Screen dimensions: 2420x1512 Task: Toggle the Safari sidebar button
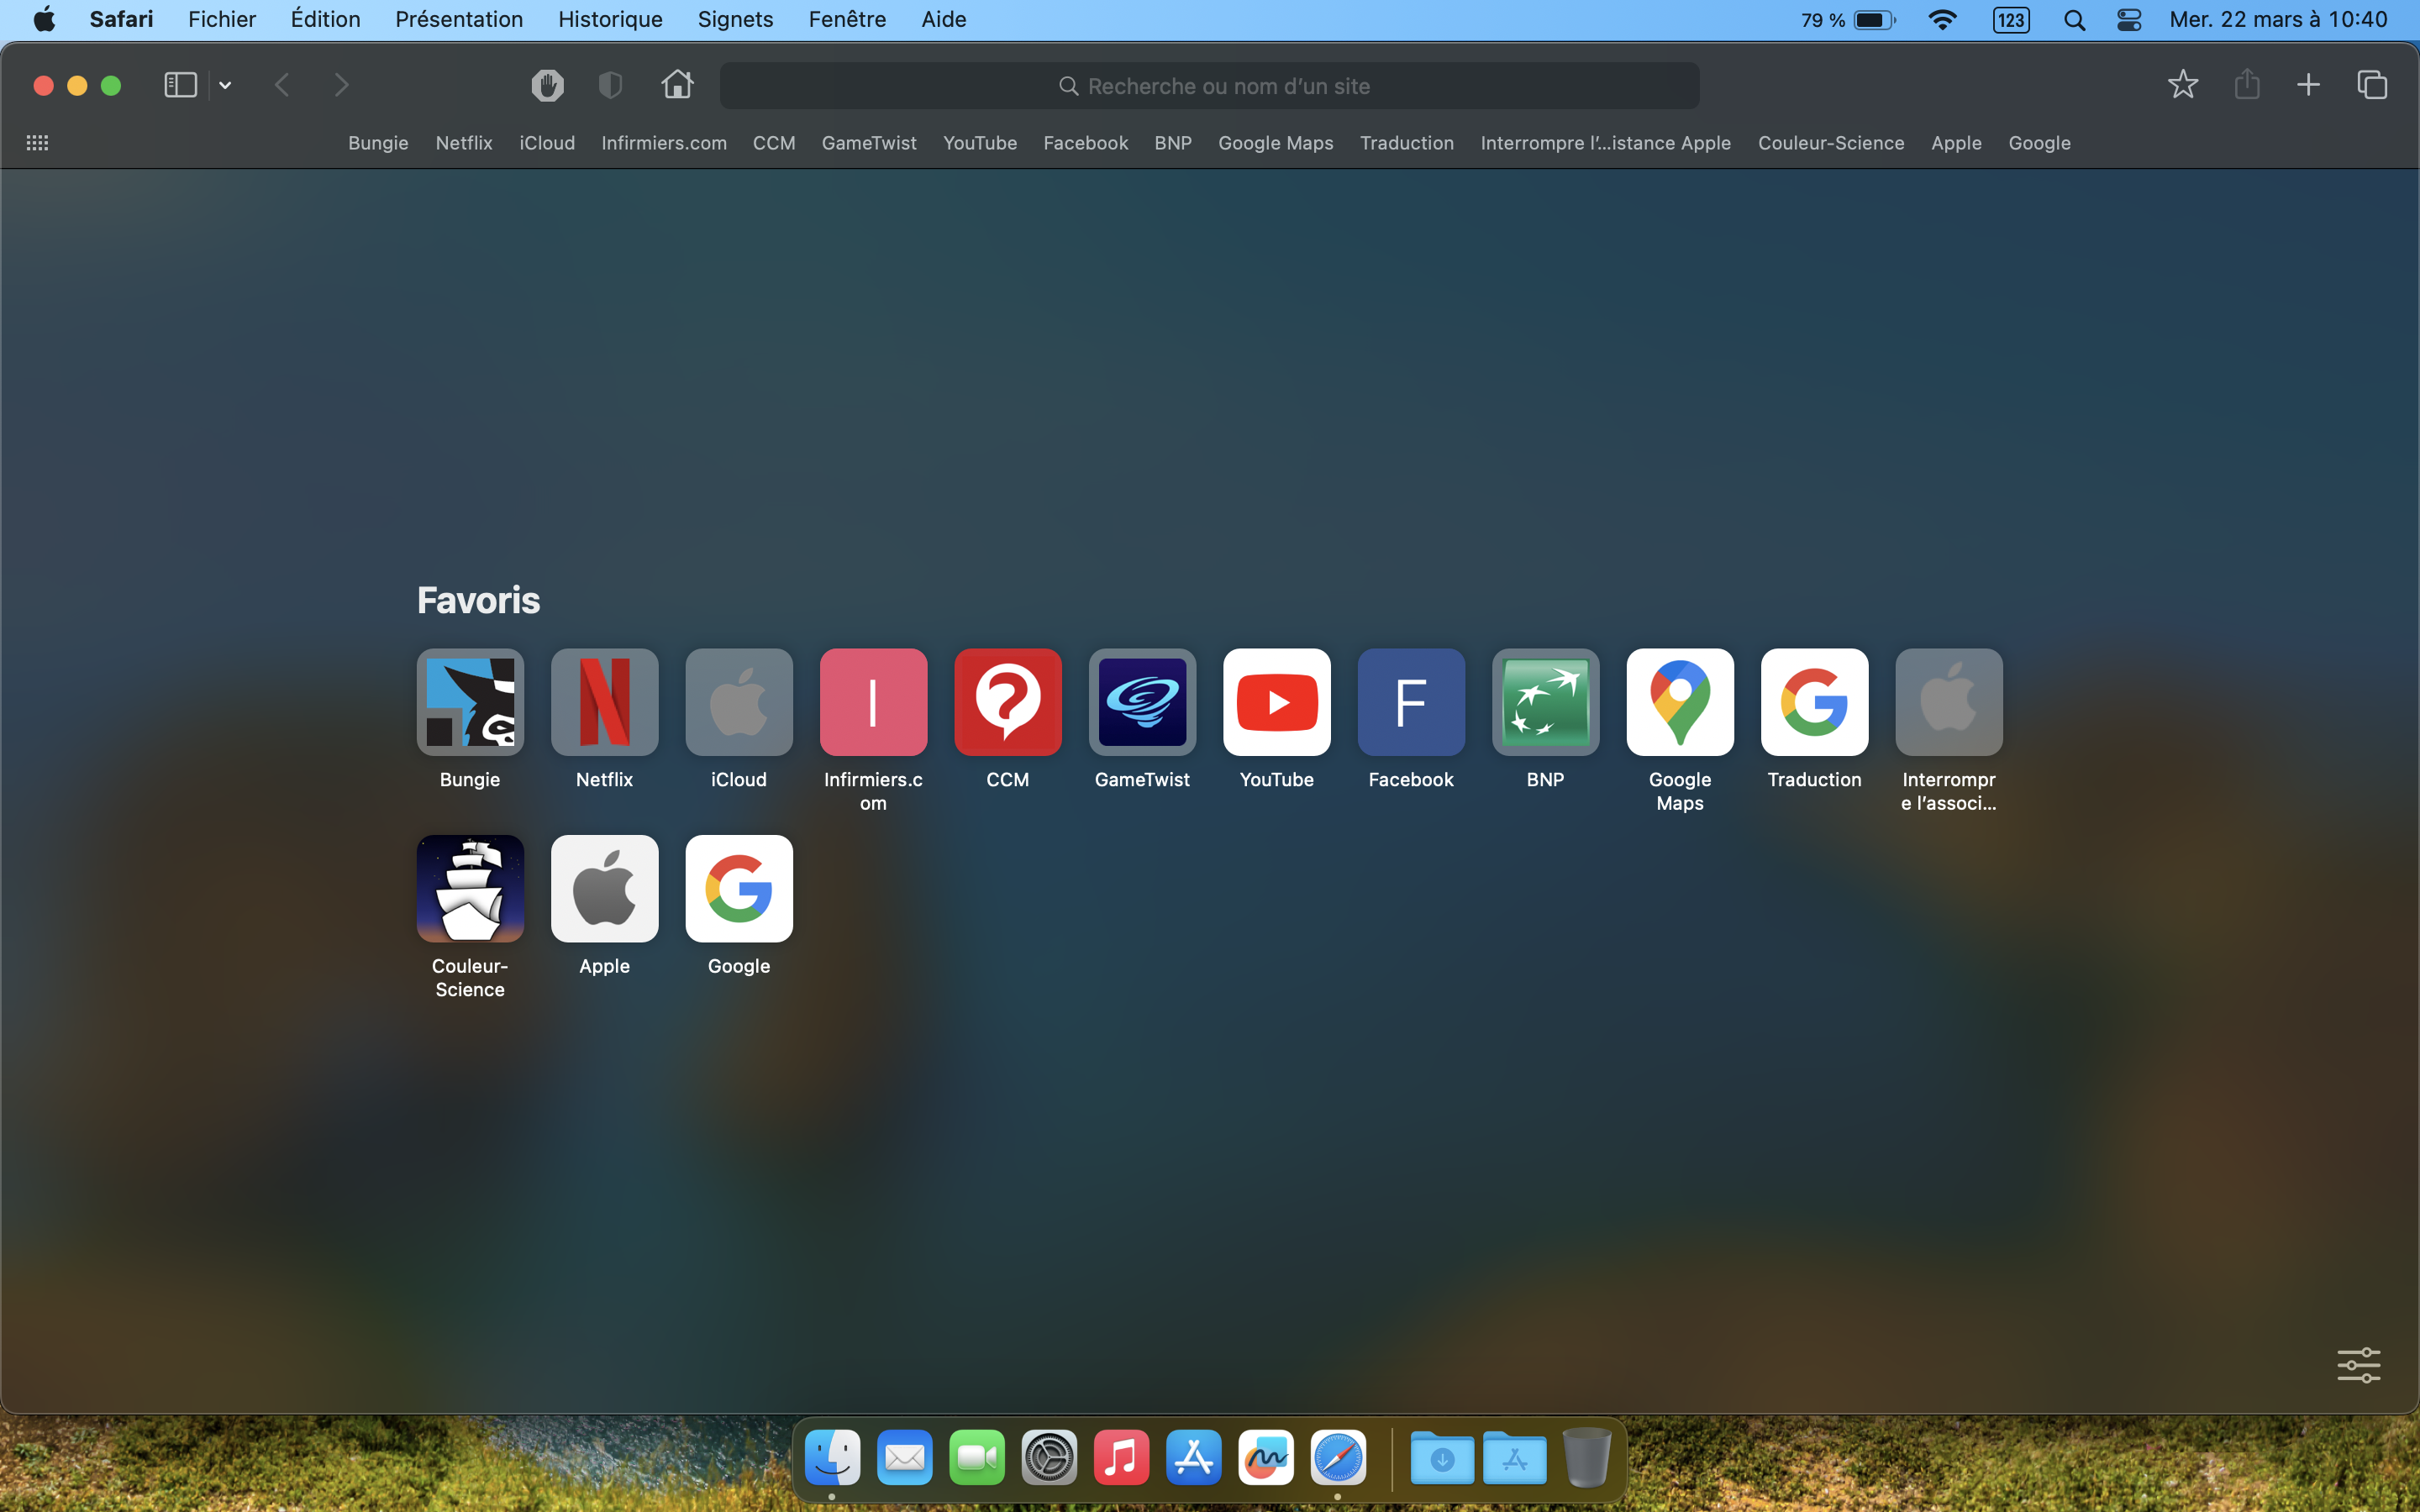(180, 85)
